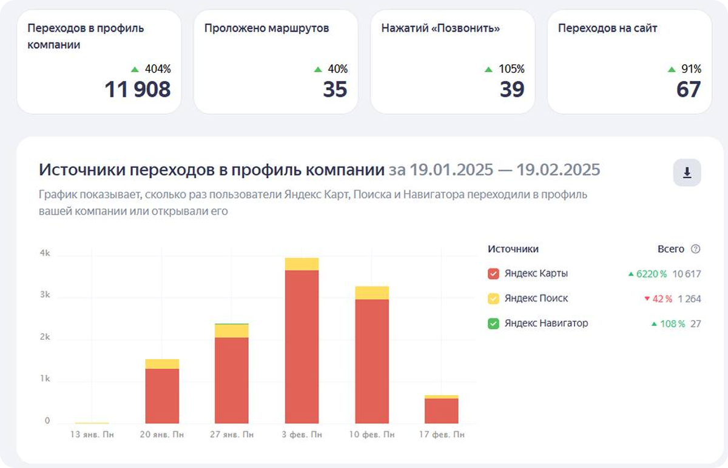
Task: Click red decline arrow beside 42 %
Action: [647, 299]
